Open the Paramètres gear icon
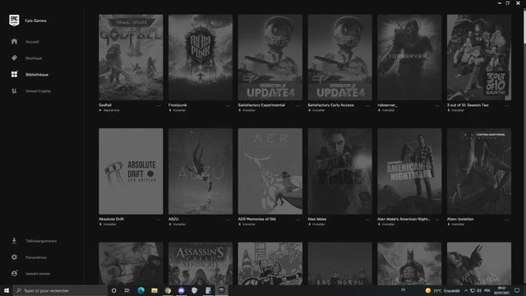 tap(14, 257)
